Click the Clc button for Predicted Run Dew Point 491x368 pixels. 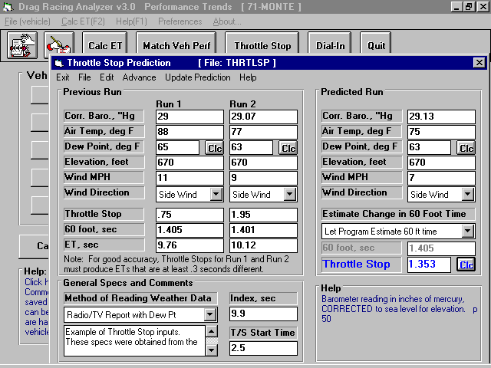coord(466,148)
